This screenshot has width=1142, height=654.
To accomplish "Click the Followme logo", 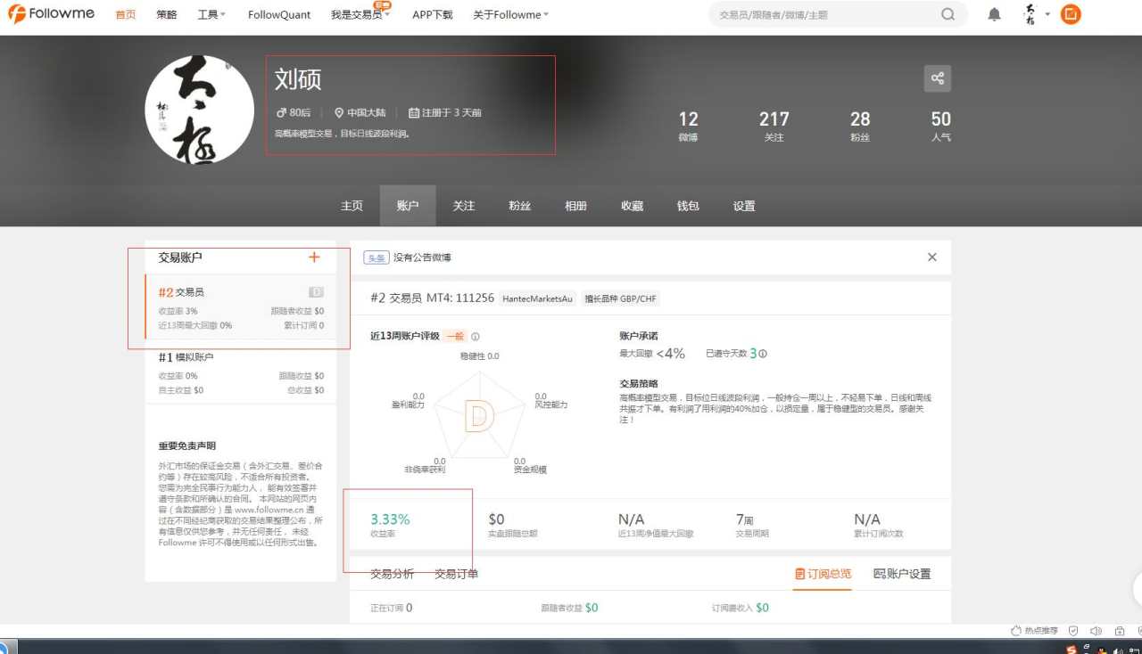I will [x=50, y=14].
